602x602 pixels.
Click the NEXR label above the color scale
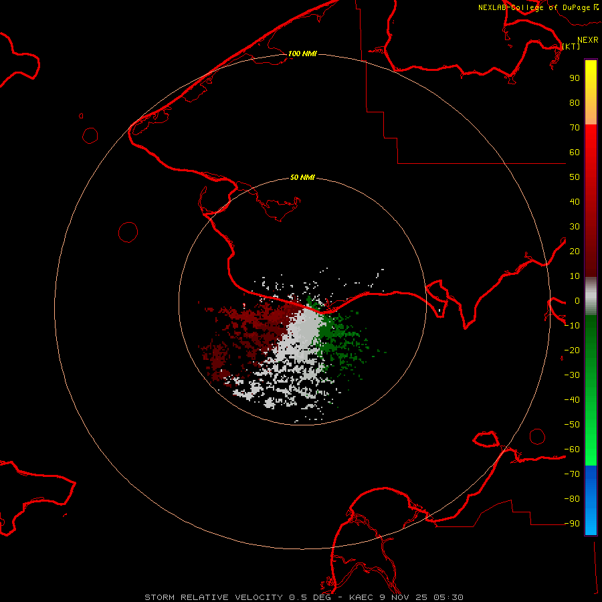coord(588,40)
